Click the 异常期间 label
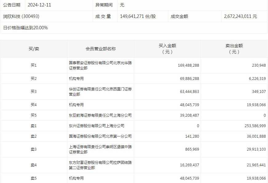 (x=104, y=5)
